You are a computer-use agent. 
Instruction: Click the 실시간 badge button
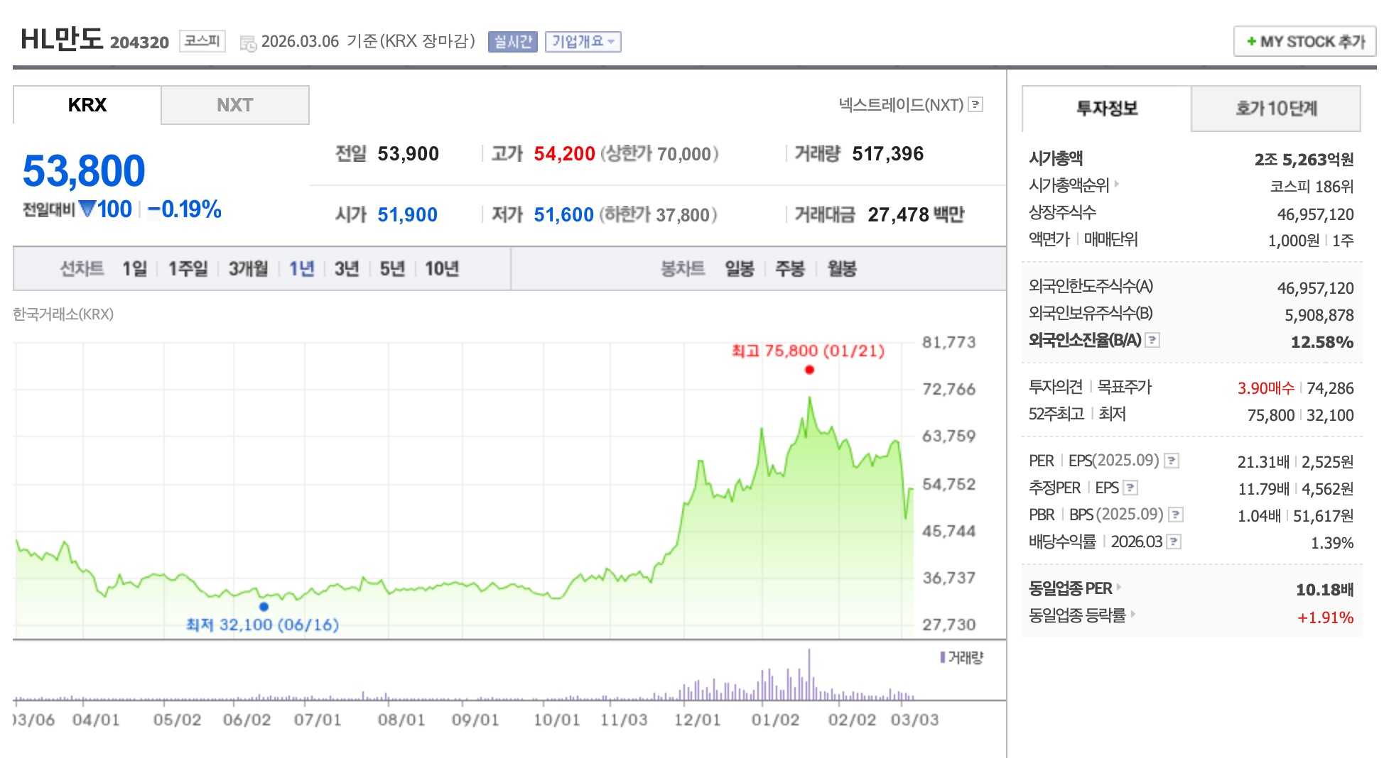coord(513,42)
